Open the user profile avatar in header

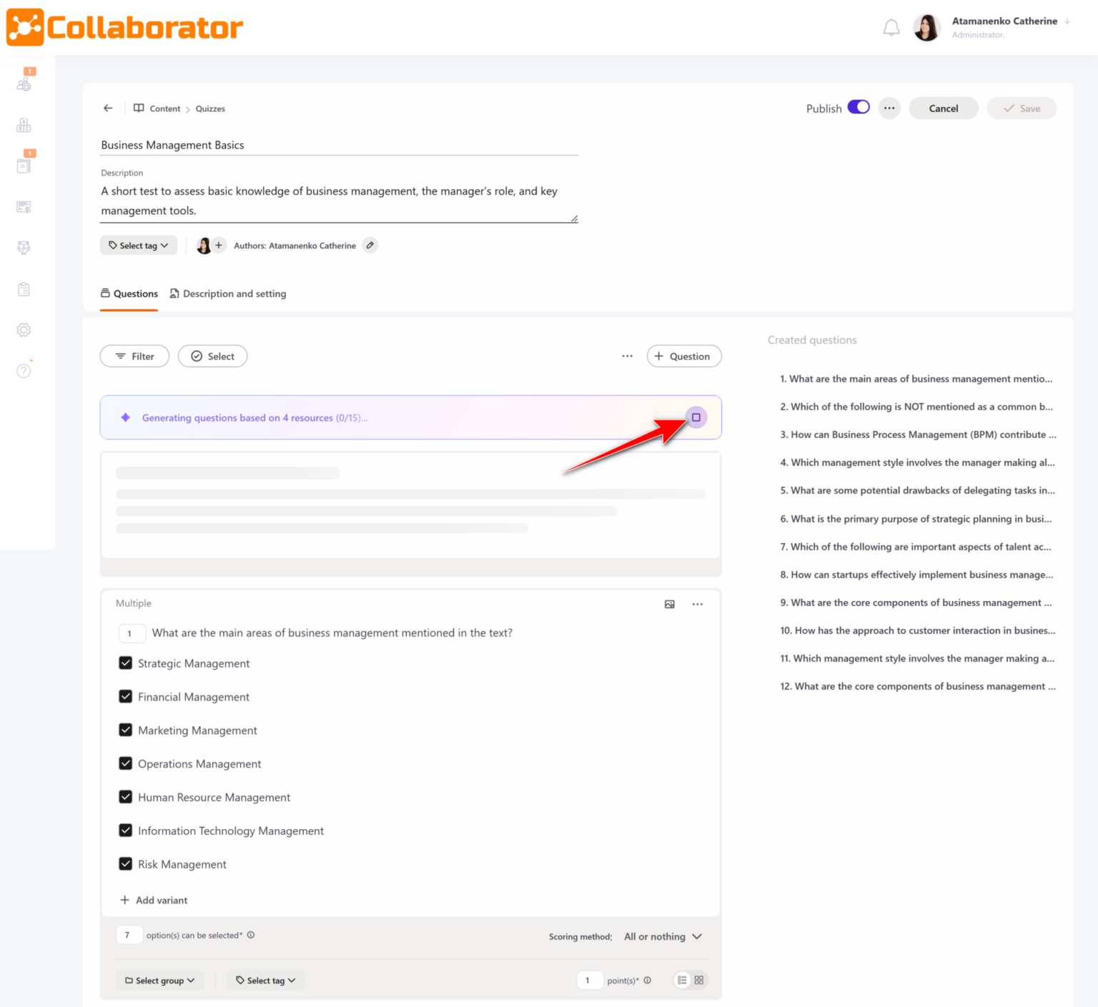927,28
